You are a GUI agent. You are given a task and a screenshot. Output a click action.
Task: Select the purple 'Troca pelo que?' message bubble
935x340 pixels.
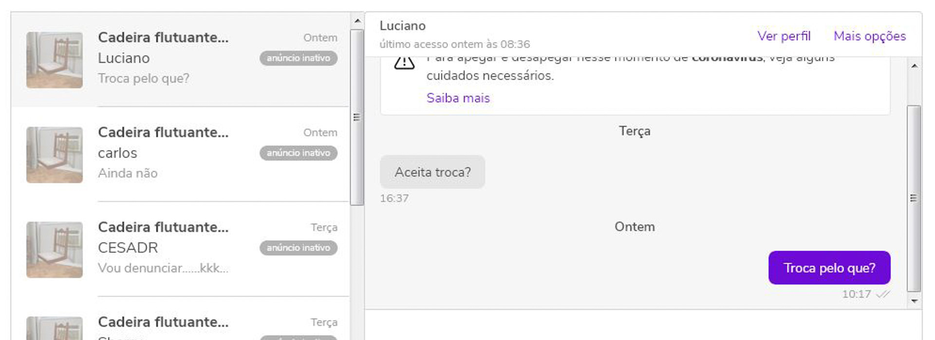click(829, 268)
